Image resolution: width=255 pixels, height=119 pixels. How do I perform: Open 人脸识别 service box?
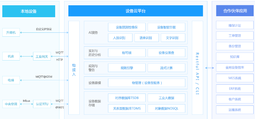pos(120,38)
